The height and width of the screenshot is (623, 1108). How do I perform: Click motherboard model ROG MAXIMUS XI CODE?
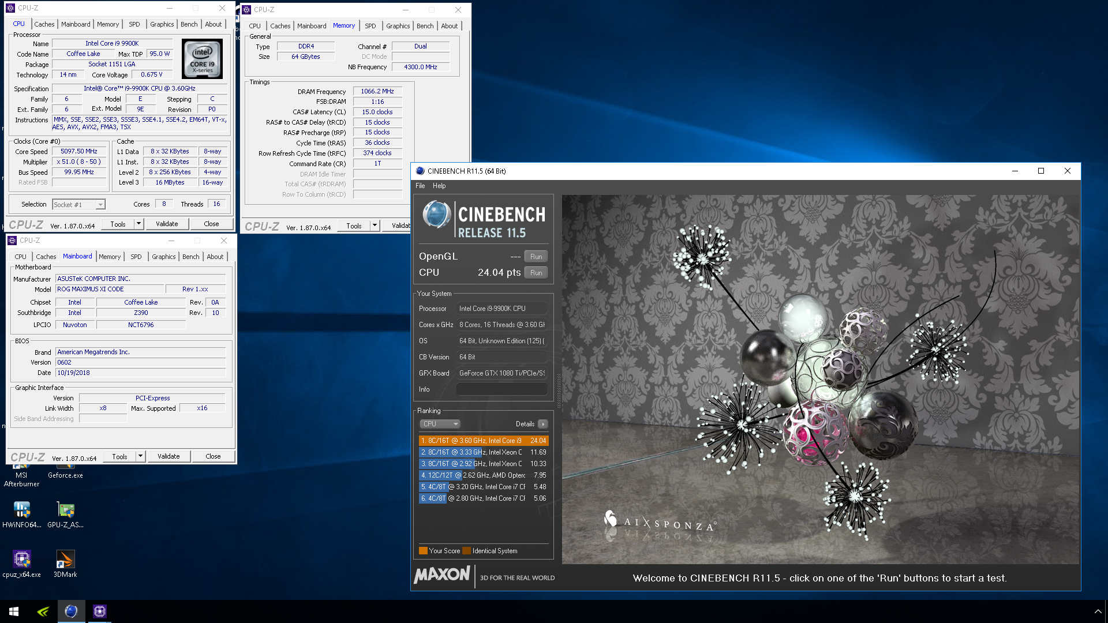coord(109,289)
